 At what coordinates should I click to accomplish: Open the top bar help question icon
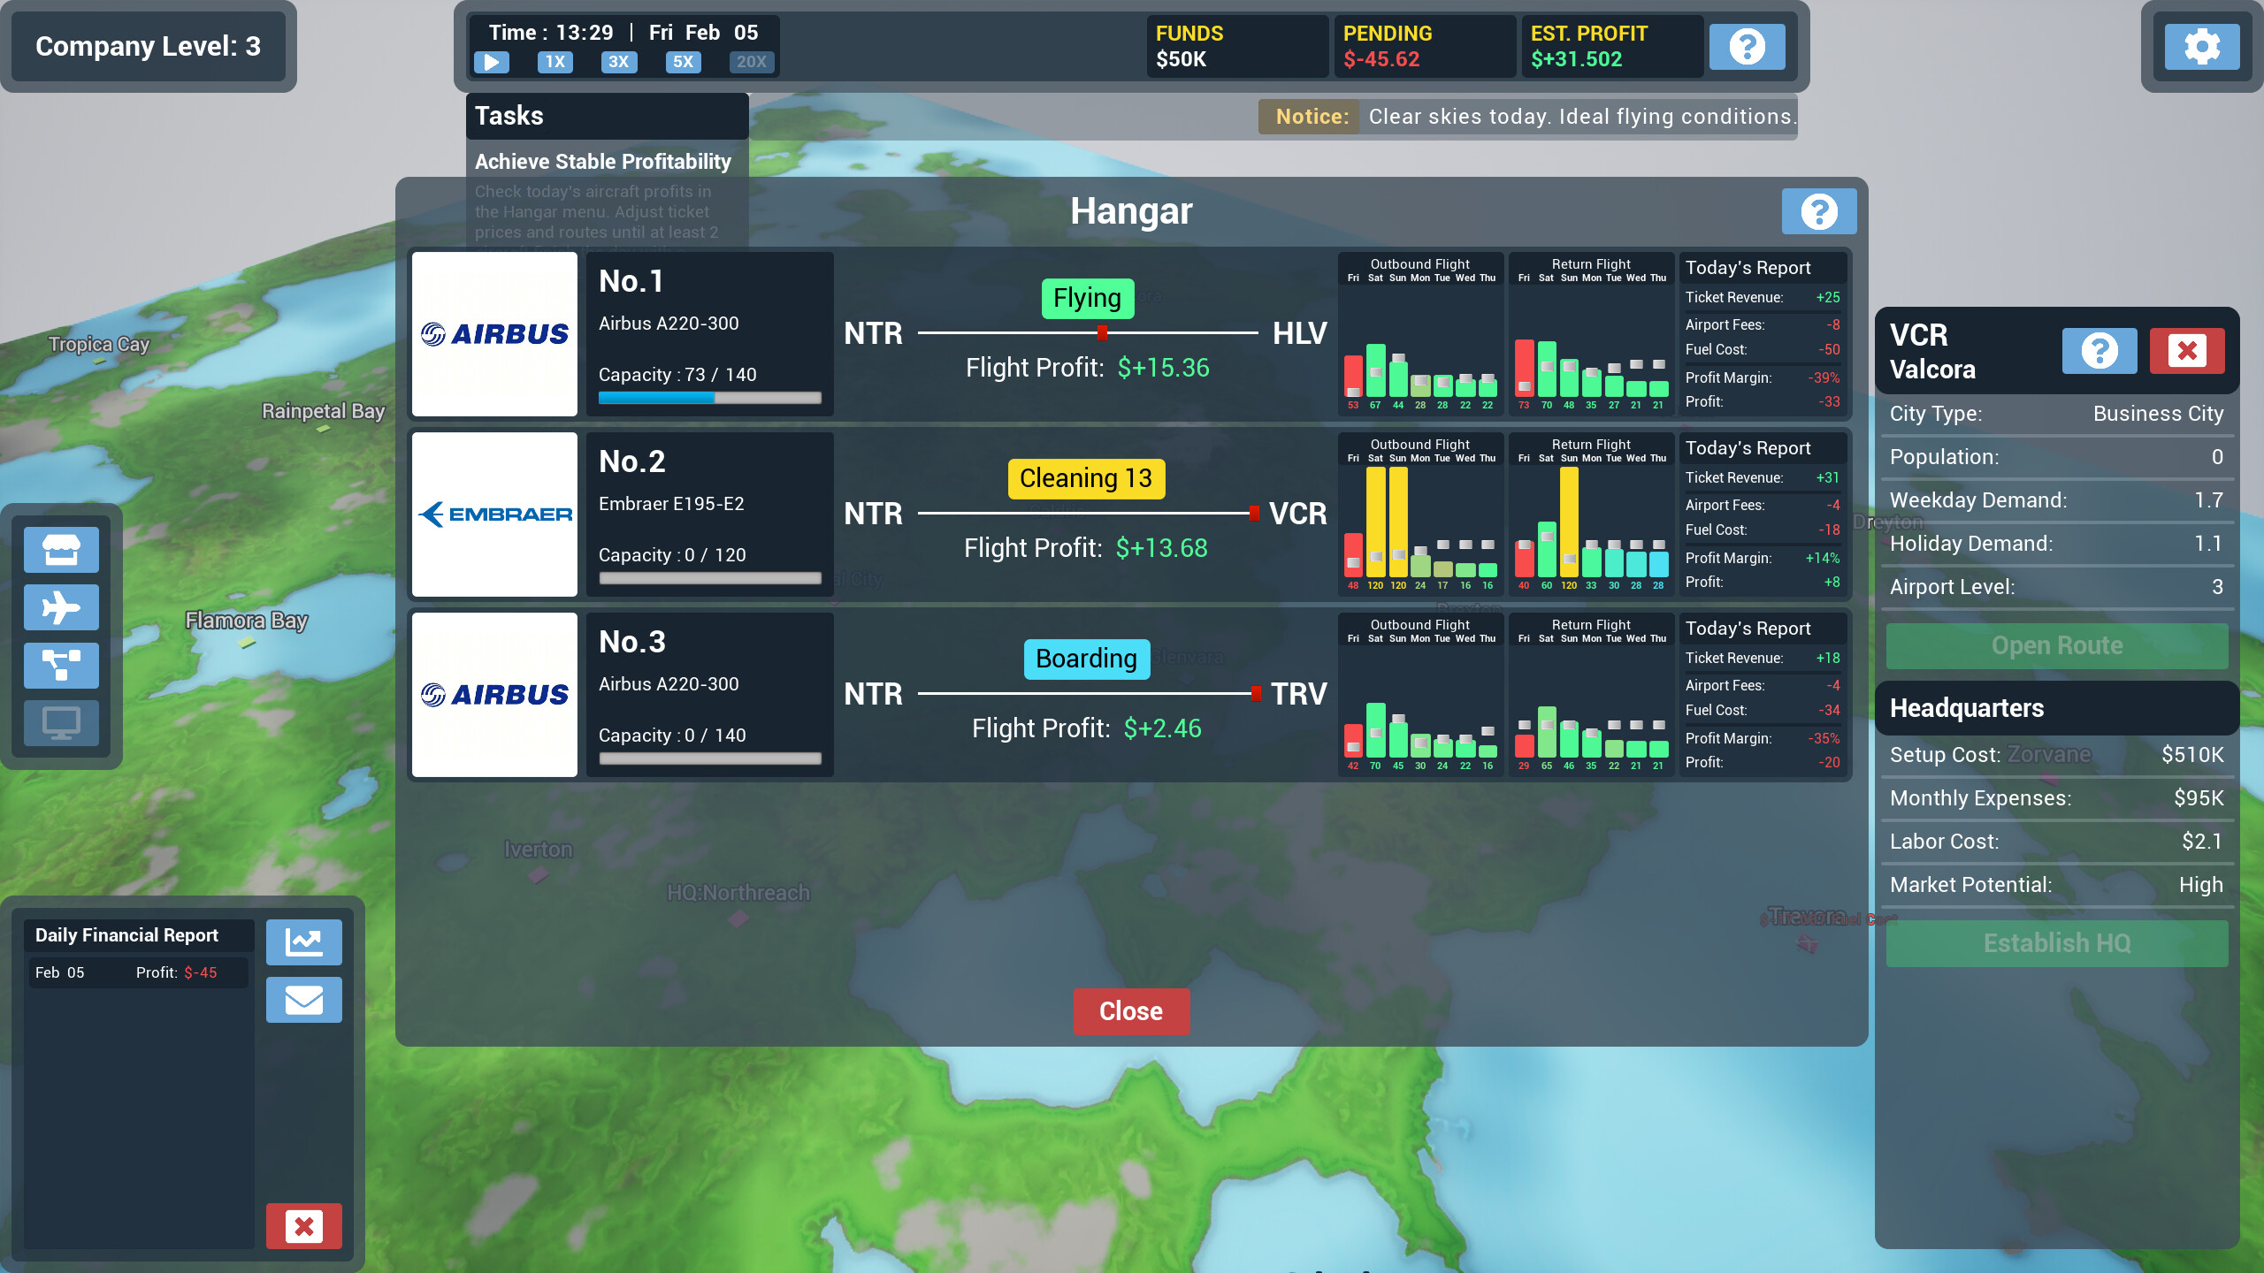click(1748, 46)
